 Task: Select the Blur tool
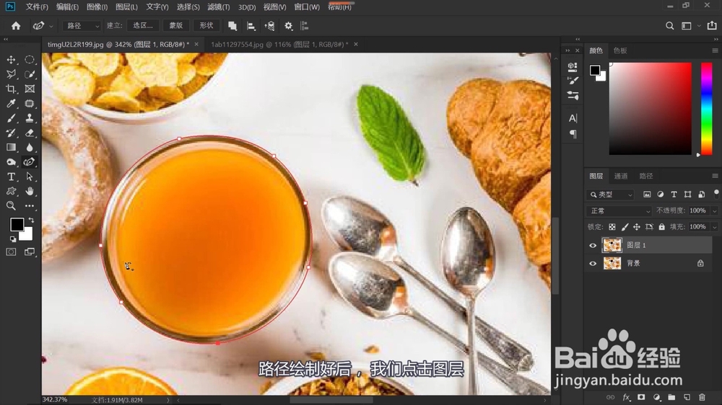pyautogui.click(x=30, y=148)
